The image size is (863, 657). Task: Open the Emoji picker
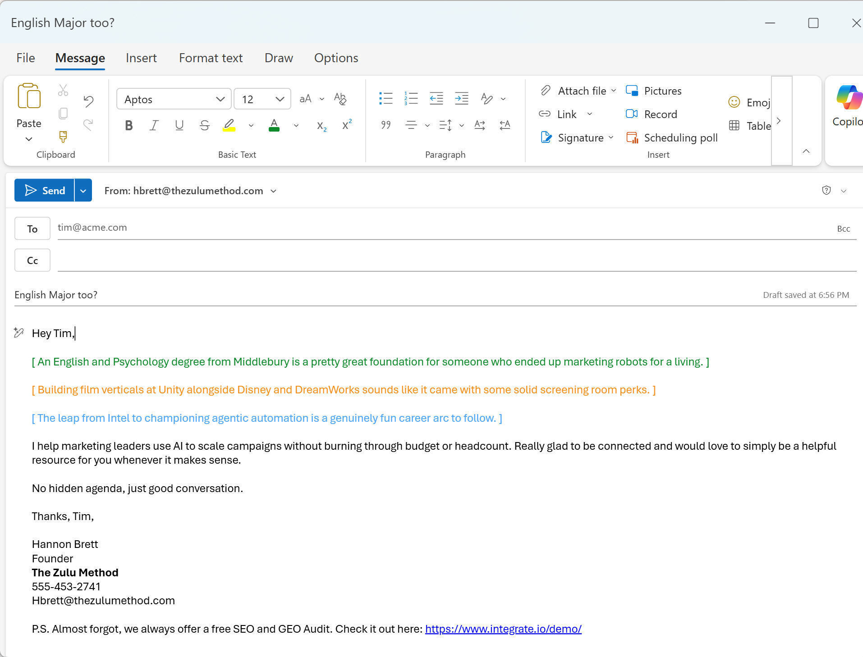tap(749, 102)
